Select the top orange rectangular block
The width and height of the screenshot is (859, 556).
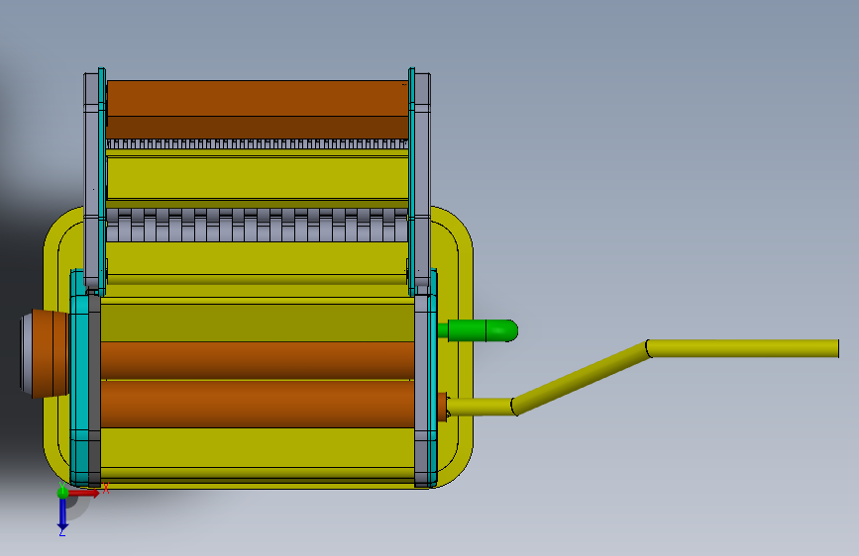tap(258, 109)
